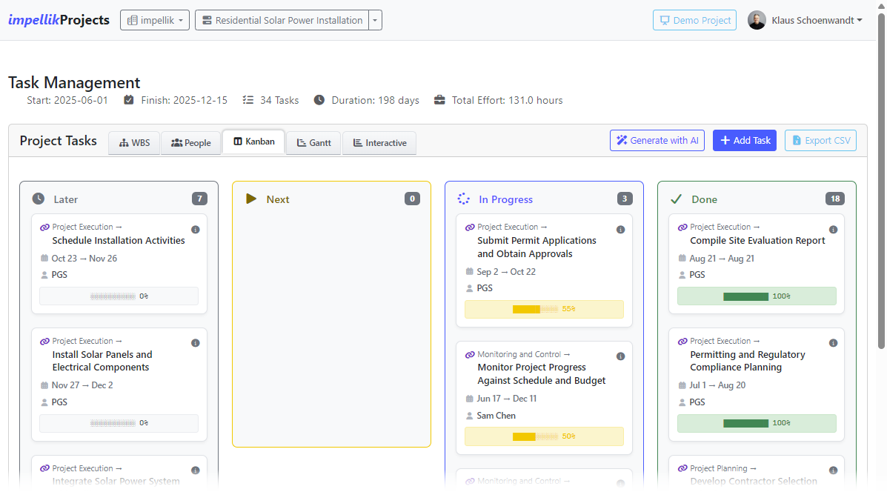
Task: Click Generate with AI button
Action: tap(657, 140)
